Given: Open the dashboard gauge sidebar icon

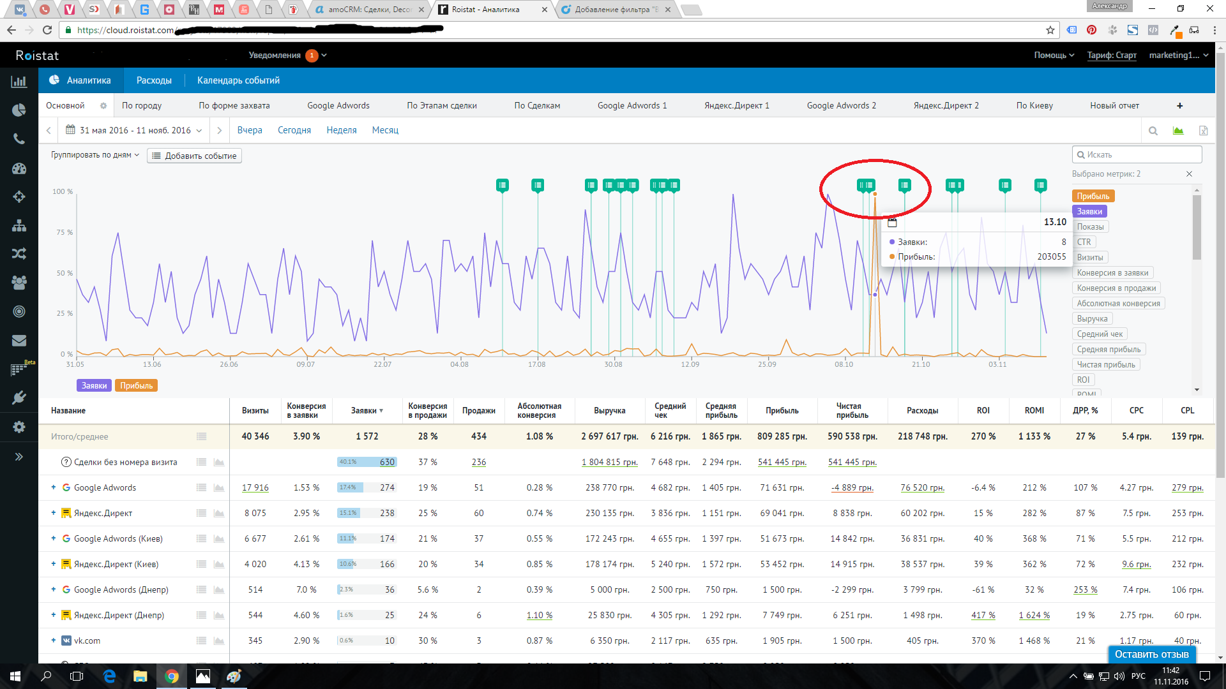Looking at the screenshot, I should click(x=19, y=168).
